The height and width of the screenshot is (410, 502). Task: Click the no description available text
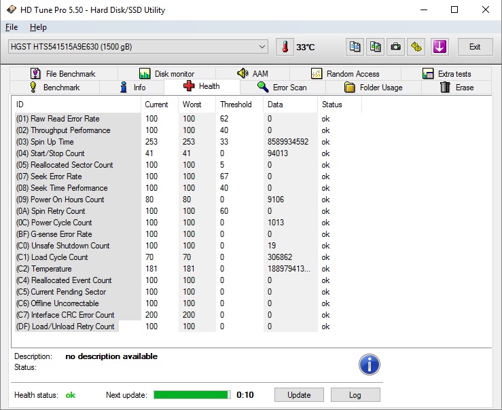click(111, 356)
